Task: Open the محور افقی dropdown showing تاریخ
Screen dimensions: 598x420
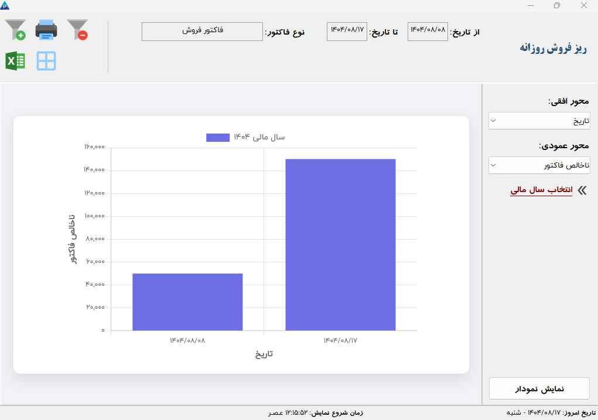Action: click(x=539, y=121)
